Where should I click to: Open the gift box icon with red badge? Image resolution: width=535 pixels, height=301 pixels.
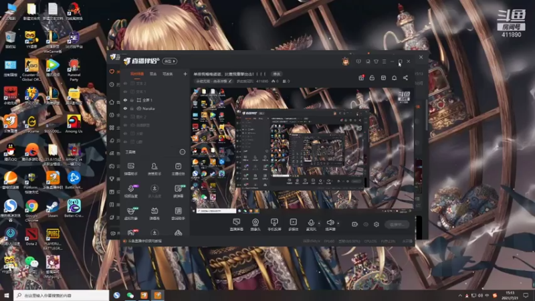point(361,78)
